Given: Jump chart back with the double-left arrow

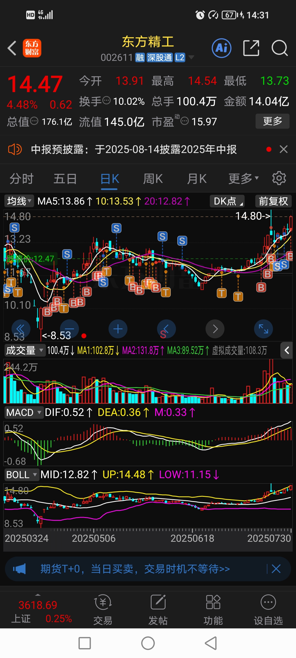Looking at the screenshot, I should pyautogui.click(x=21, y=329).
